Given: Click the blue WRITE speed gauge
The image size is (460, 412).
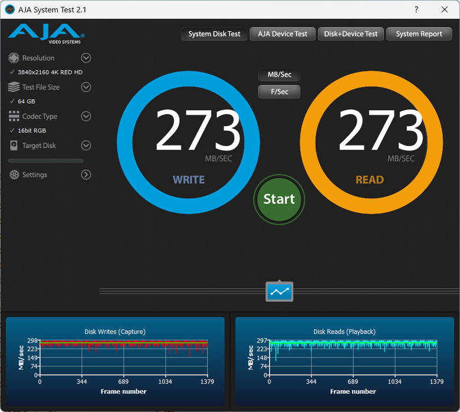Looking at the screenshot, I should 188,142.
